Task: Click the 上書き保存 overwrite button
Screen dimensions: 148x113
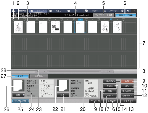Action: [128, 101]
